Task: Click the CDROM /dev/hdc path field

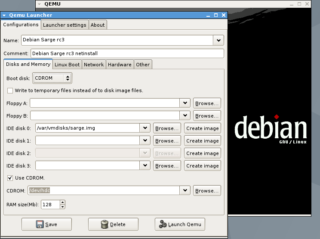Action: coord(104,190)
